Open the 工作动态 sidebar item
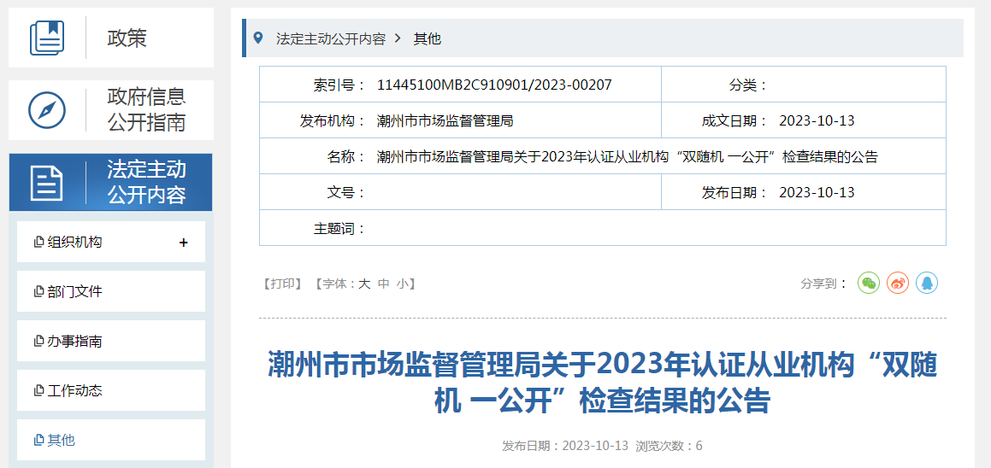The height and width of the screenshot is (468, 991). click(x=74, y=391)
